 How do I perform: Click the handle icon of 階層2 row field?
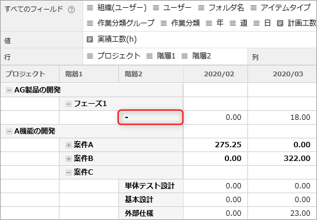(x=184, y=55)
